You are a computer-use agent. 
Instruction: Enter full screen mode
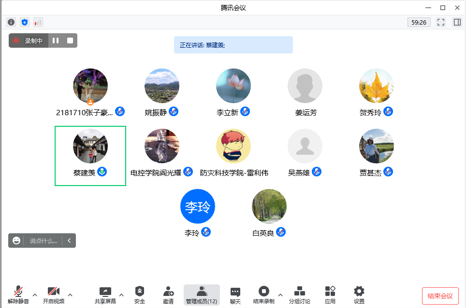tap(440, 22)
